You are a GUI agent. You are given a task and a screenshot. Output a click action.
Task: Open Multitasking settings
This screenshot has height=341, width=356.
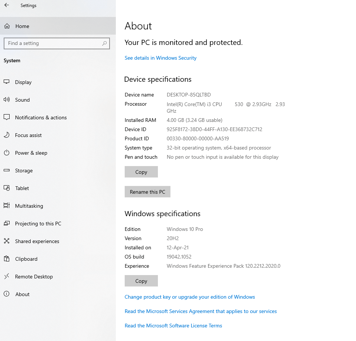tap(7, 205)
